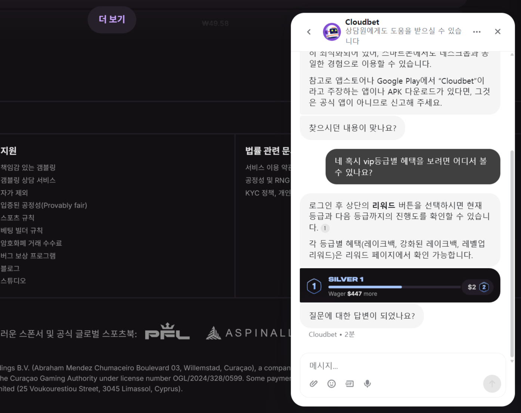This screenshot has width=521, height=413.
Task: Open the 버그 보상 프로그램 link
Action: coord(28,256)
